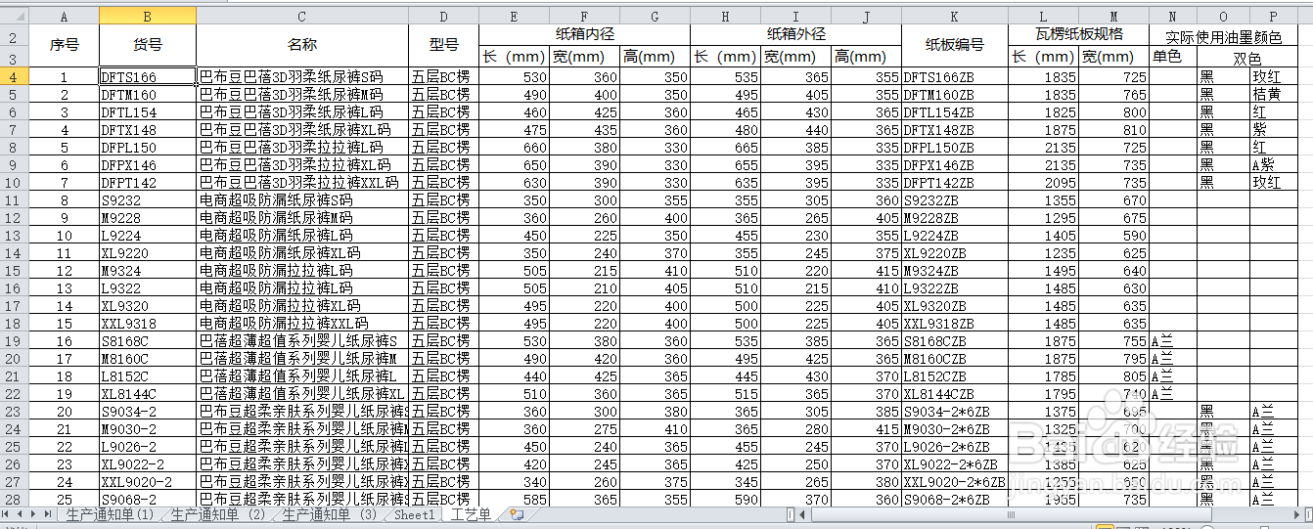Click the 货号 header cell
Viewport: 1313px width, 529px height.
pos(148,45)
